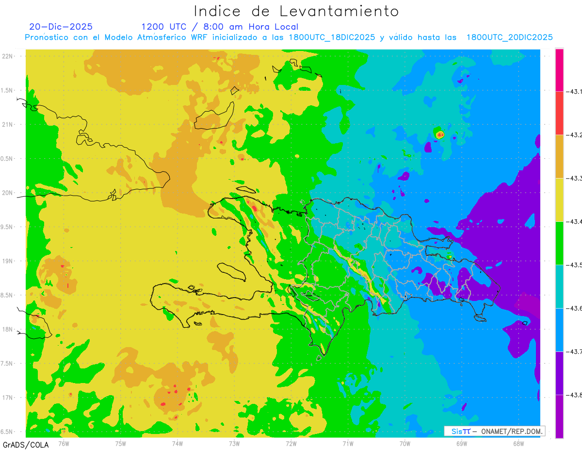Click the 22N latitude label

coord(7,56)
